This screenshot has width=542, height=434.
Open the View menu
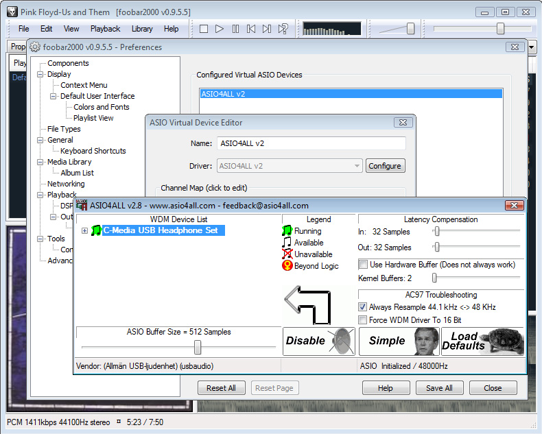coord(71,29)
